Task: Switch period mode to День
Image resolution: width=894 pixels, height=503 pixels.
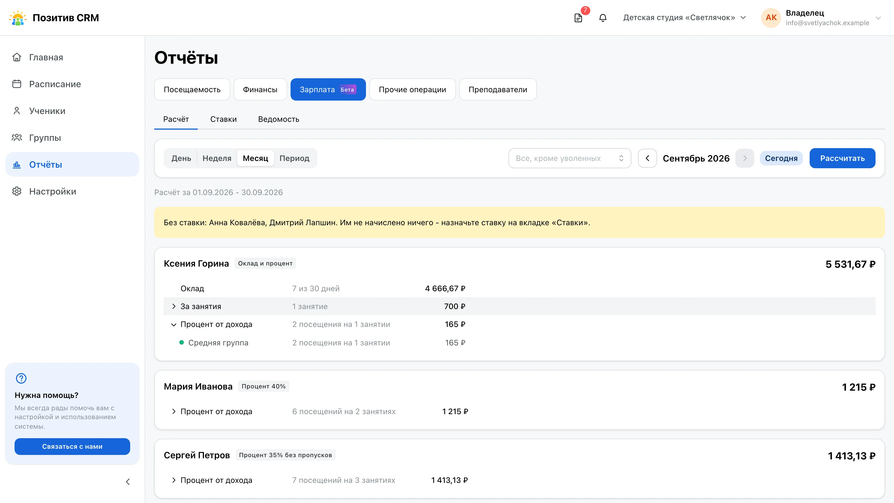Action: 181,158
